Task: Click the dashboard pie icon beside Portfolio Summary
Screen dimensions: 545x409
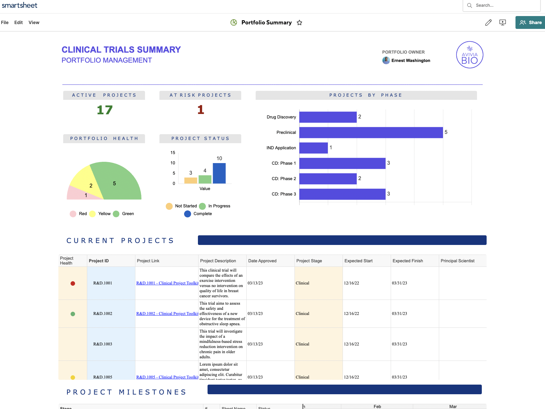Action: (x=234, y=22)
